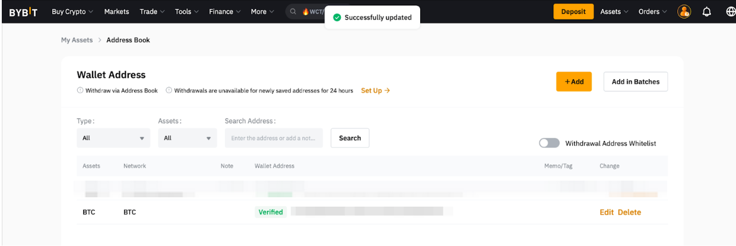Open the notifications bell
The image size is (736, 246).
click(706, 12)
